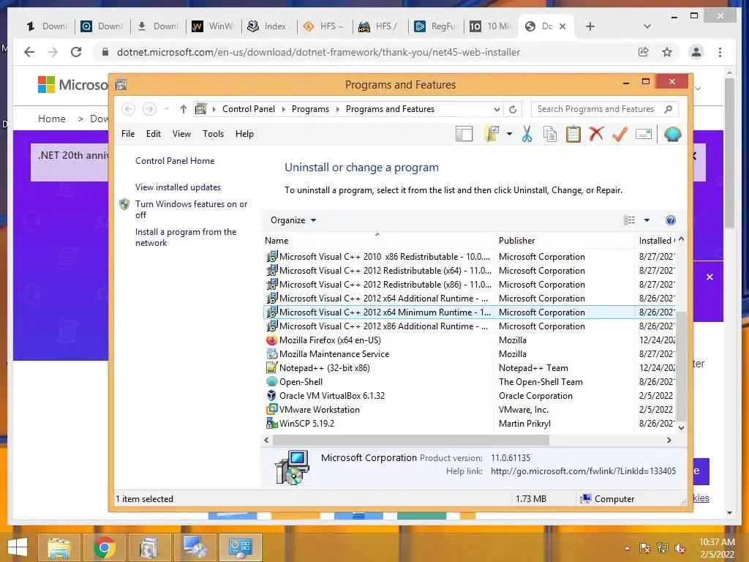
Task: Click the Publisher column header
Action: pyautogui.click(x=564, y=241)
